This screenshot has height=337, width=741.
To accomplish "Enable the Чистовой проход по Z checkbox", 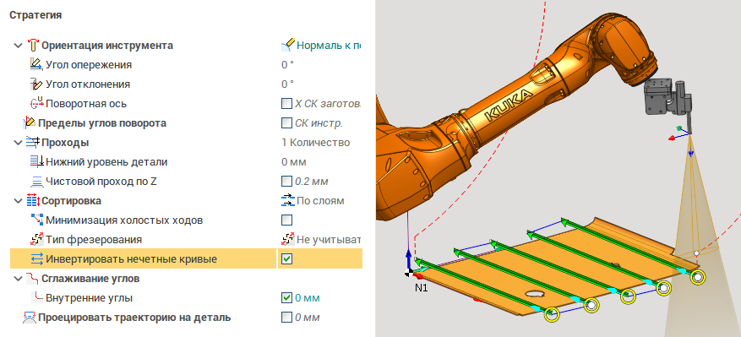I will point(286,181).
